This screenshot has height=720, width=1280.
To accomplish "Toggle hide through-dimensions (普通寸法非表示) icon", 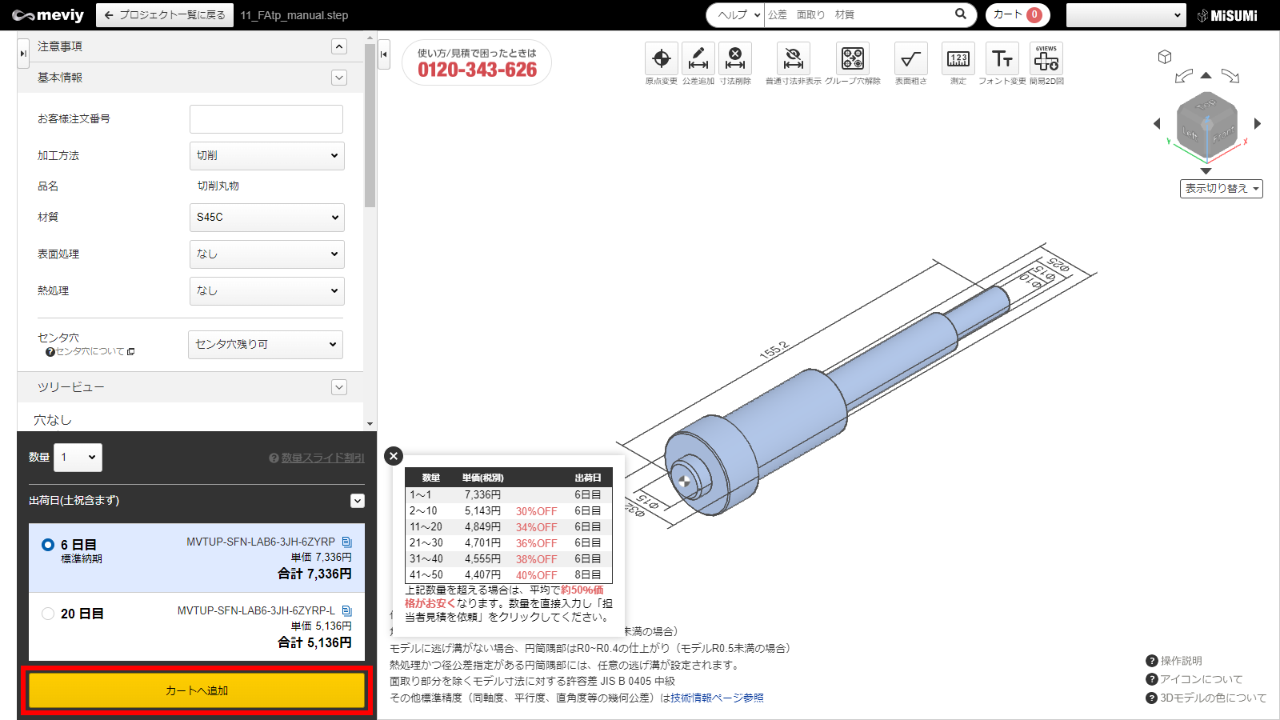I will tap(793, 59).
